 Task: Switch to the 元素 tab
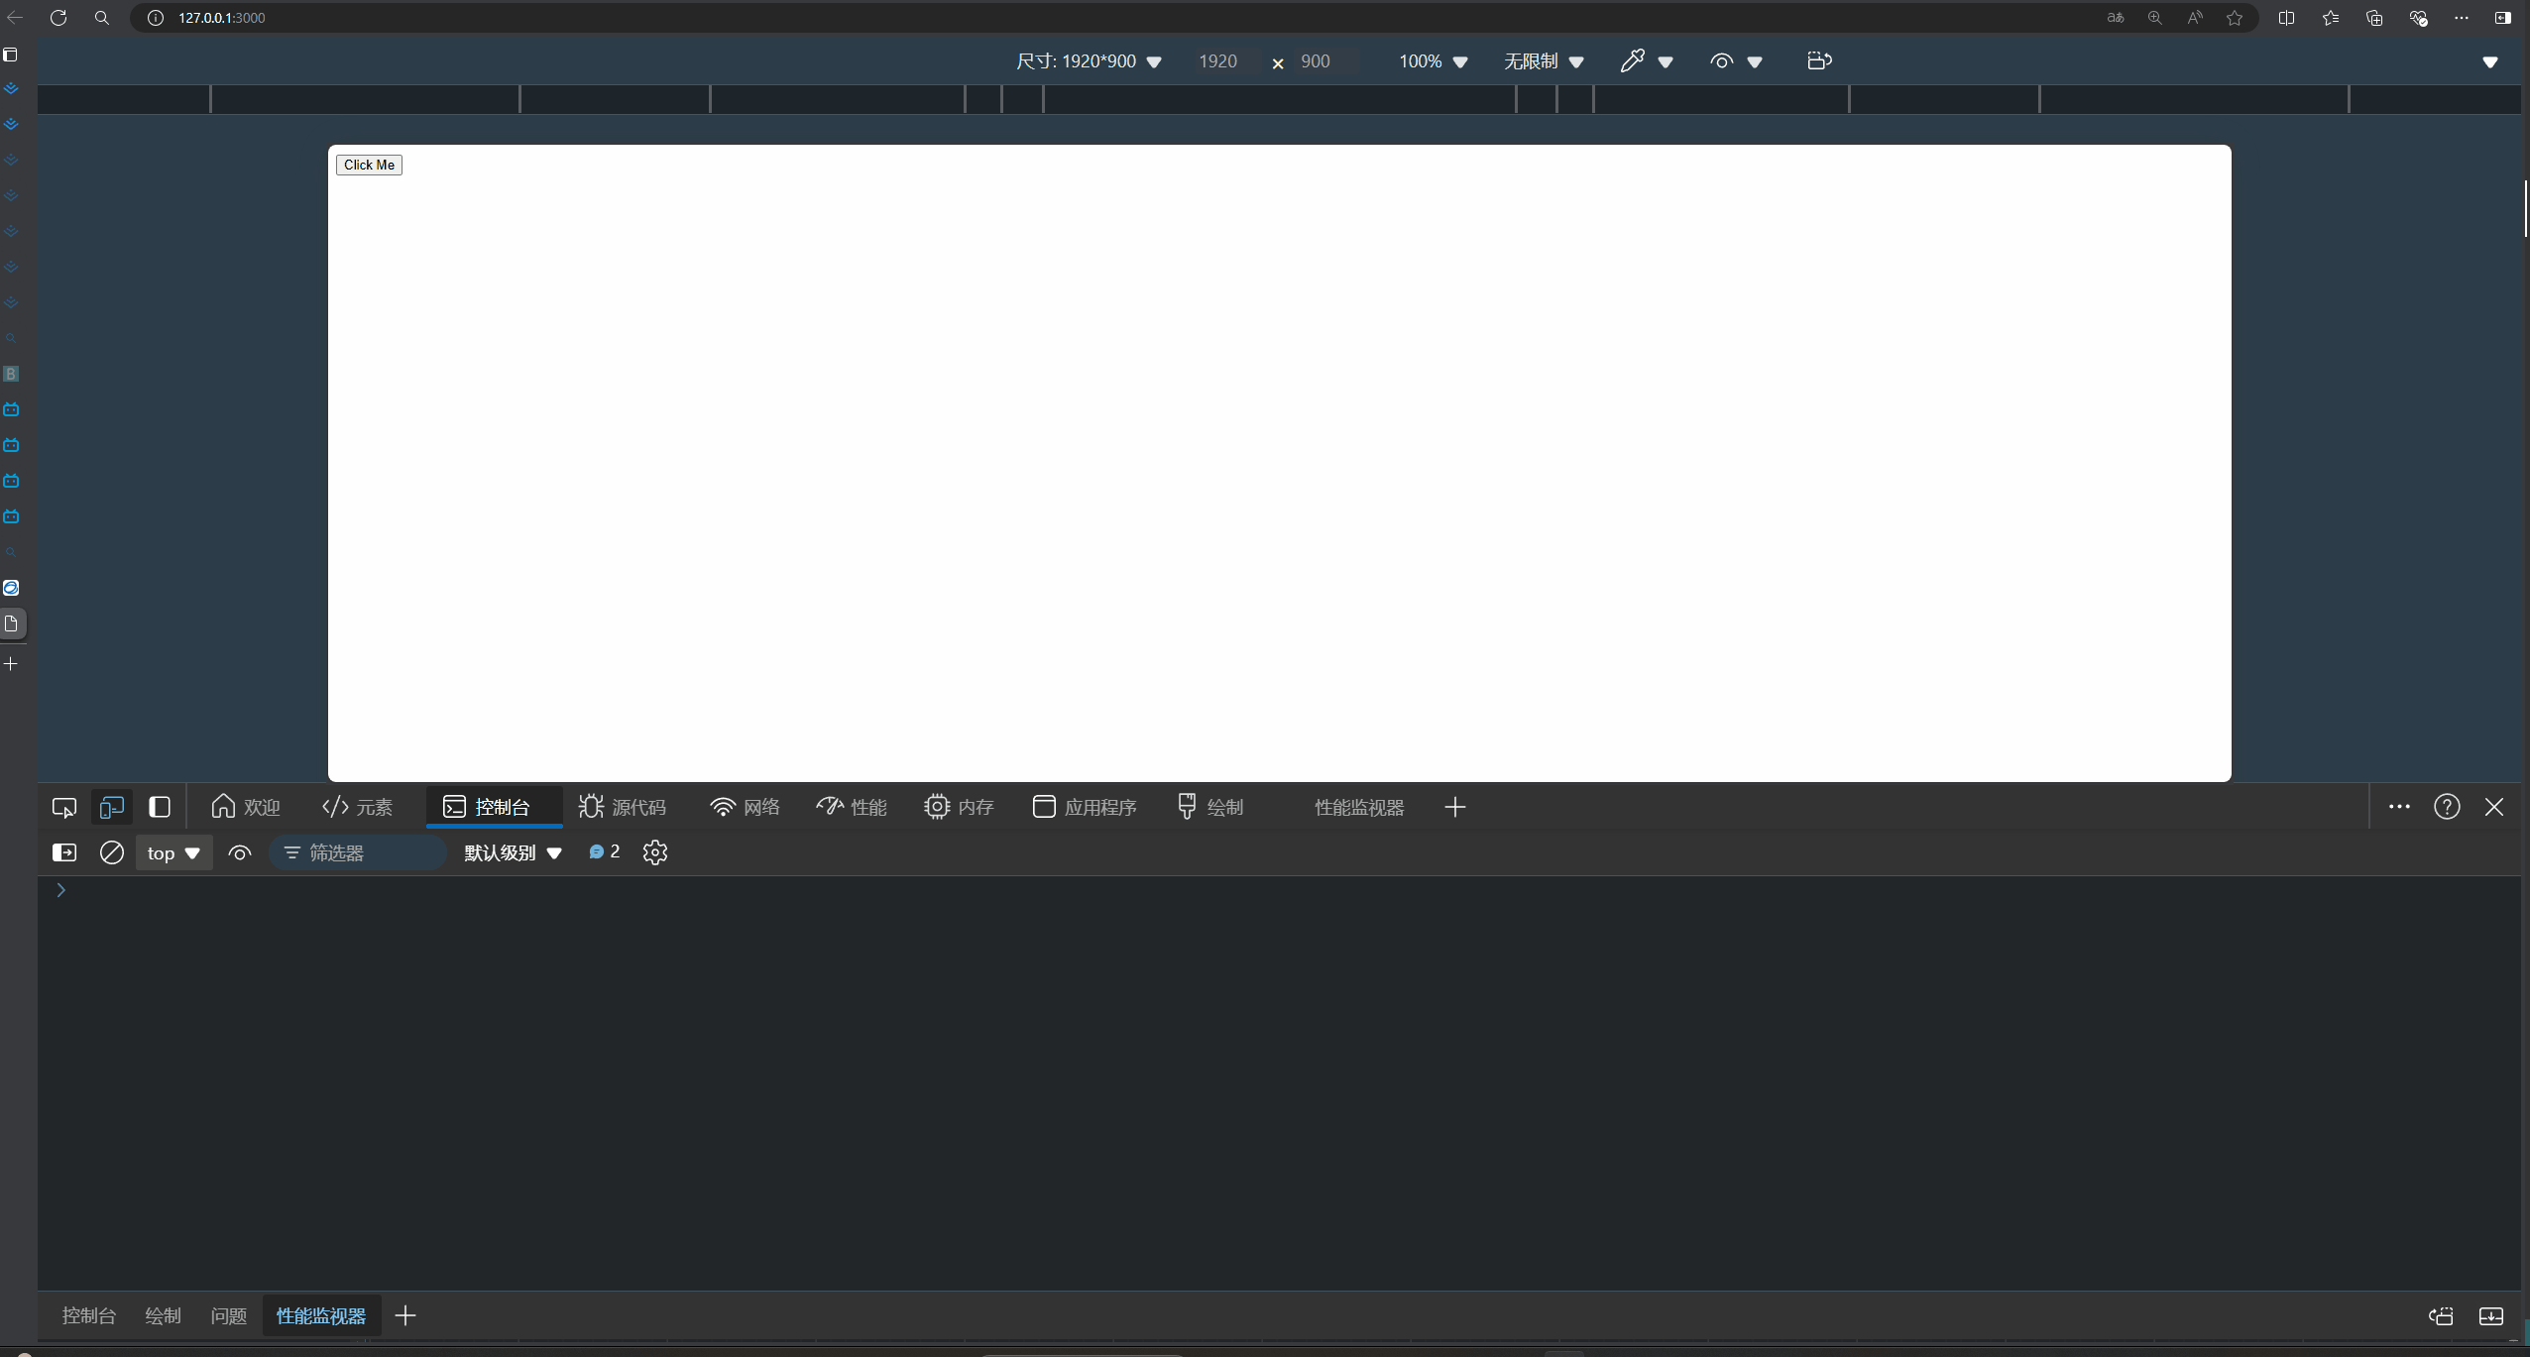[359, 807]
